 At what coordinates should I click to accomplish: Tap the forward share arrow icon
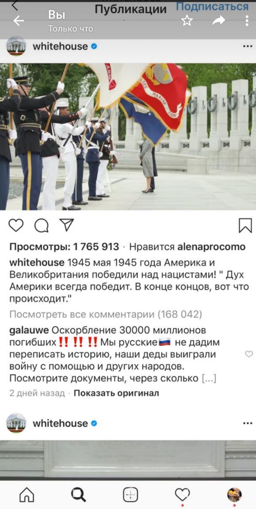(219, 21)
